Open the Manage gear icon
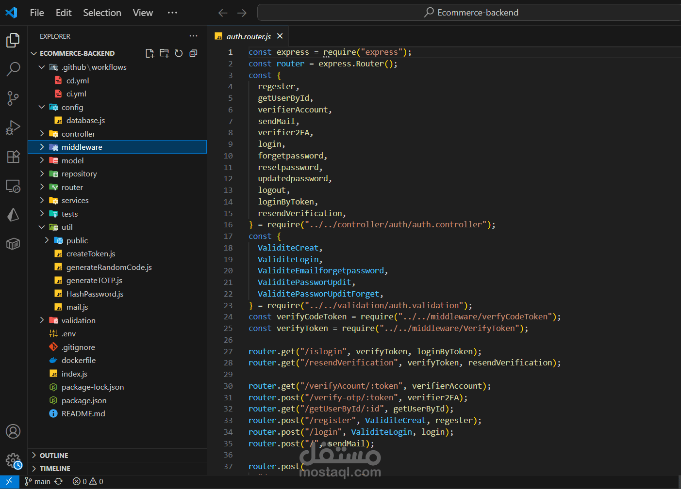Image resolution: width=681 pixels, height=489 pixels. 13,460
